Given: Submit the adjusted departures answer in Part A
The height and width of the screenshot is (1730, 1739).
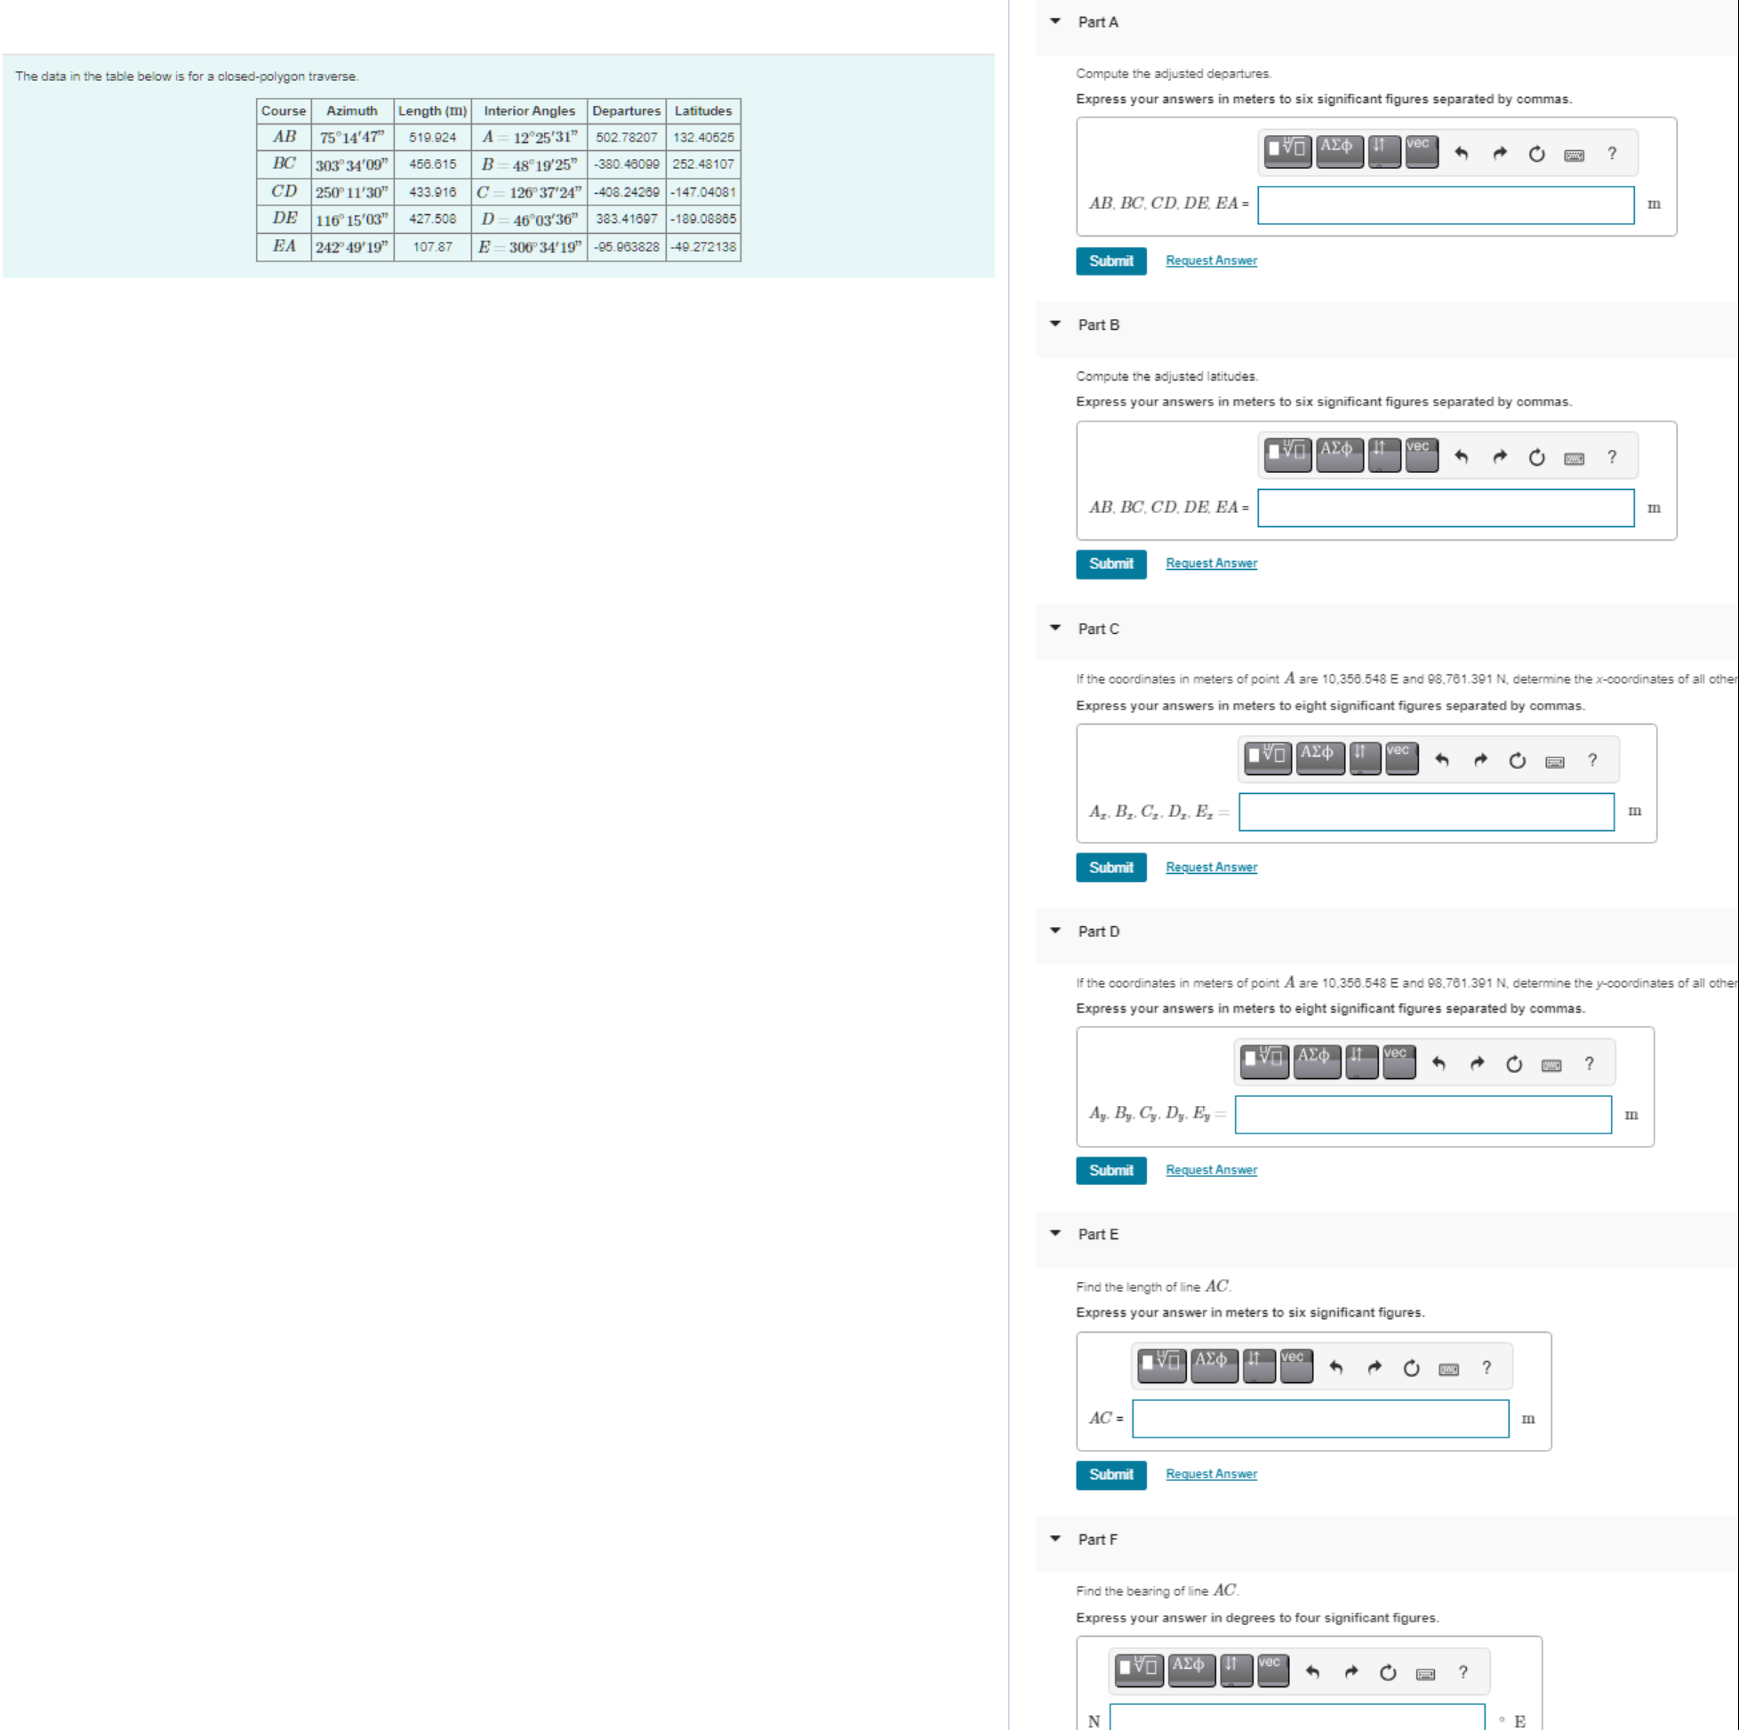Looking at the screenshot, I should point(1110,260).
